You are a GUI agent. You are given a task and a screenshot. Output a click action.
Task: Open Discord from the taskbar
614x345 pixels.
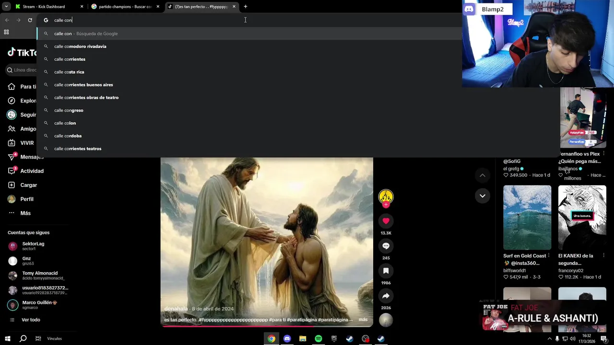(x=287, y=339)
